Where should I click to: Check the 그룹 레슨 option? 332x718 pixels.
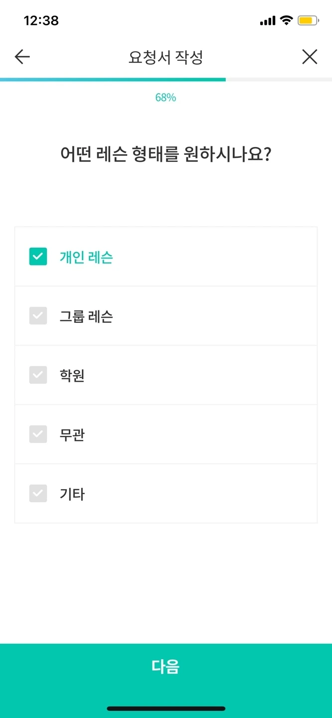click(38, 315)
